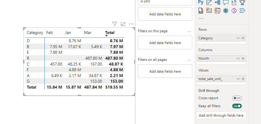This screenshot has width=261, height=124.
Task: Remove Month field from Columns
Action: click(243, 58)
